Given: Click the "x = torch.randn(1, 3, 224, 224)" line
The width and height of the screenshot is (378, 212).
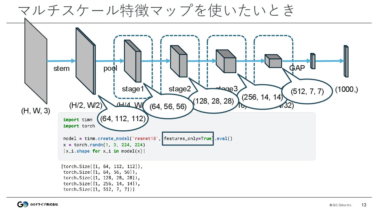Looking at the screenshot, I should (104, 145).
